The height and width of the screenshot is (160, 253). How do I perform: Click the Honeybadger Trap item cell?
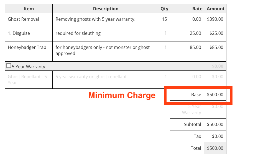29,51
